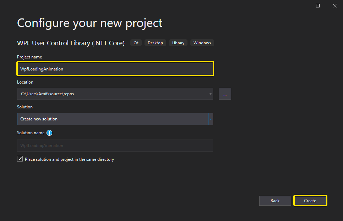Toggle Place solution and project in same directory
Viewport: 343px width, 221px height.
20,158
